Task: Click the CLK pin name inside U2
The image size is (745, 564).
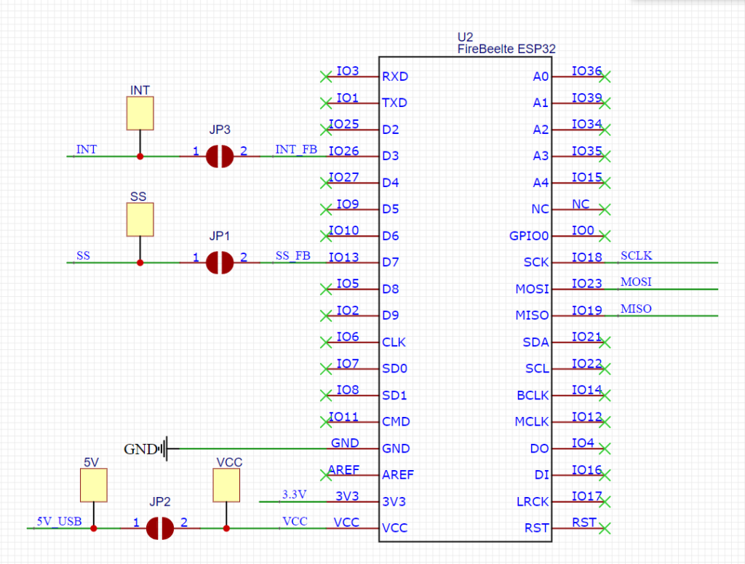Action: pos(394,343)
